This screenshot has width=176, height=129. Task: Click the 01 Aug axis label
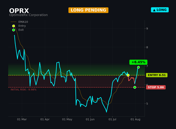[x=136, y=120]
